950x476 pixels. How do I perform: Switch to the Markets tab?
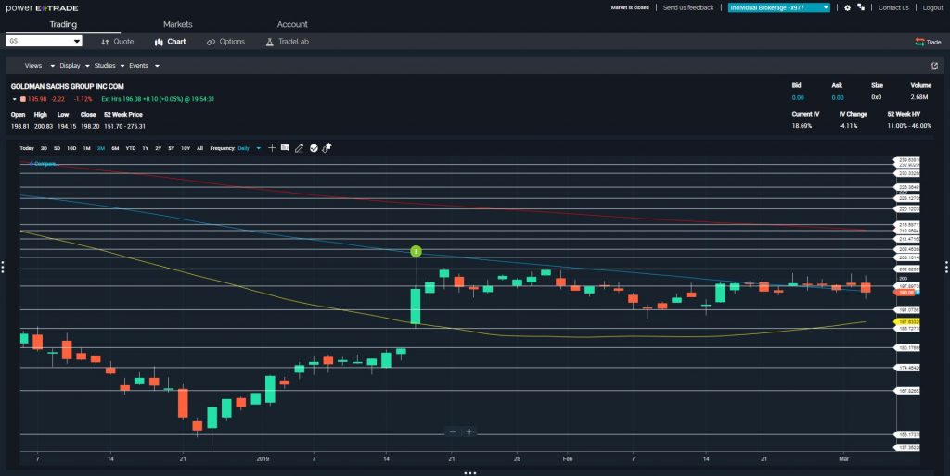[x=177, y=24]
